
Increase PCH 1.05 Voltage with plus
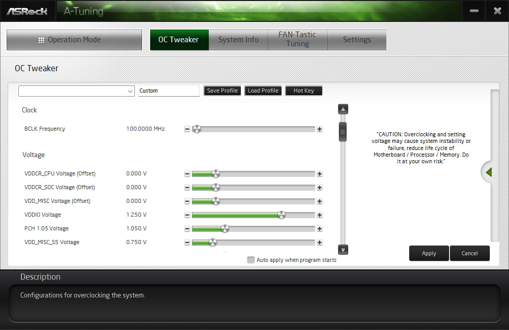coord(320,229)
